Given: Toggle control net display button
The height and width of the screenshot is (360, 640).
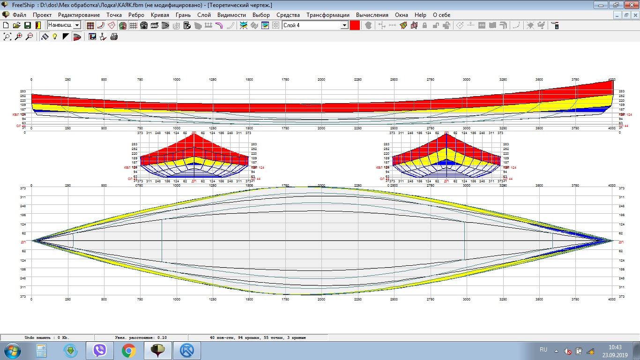Looking at the screenshot, I should click(90, 25).
